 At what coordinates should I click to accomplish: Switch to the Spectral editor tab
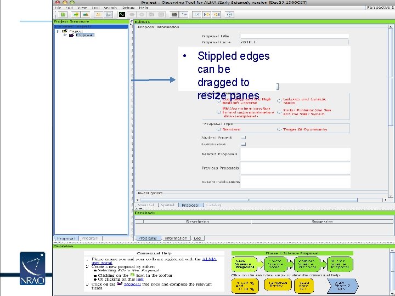pos(146,205)
